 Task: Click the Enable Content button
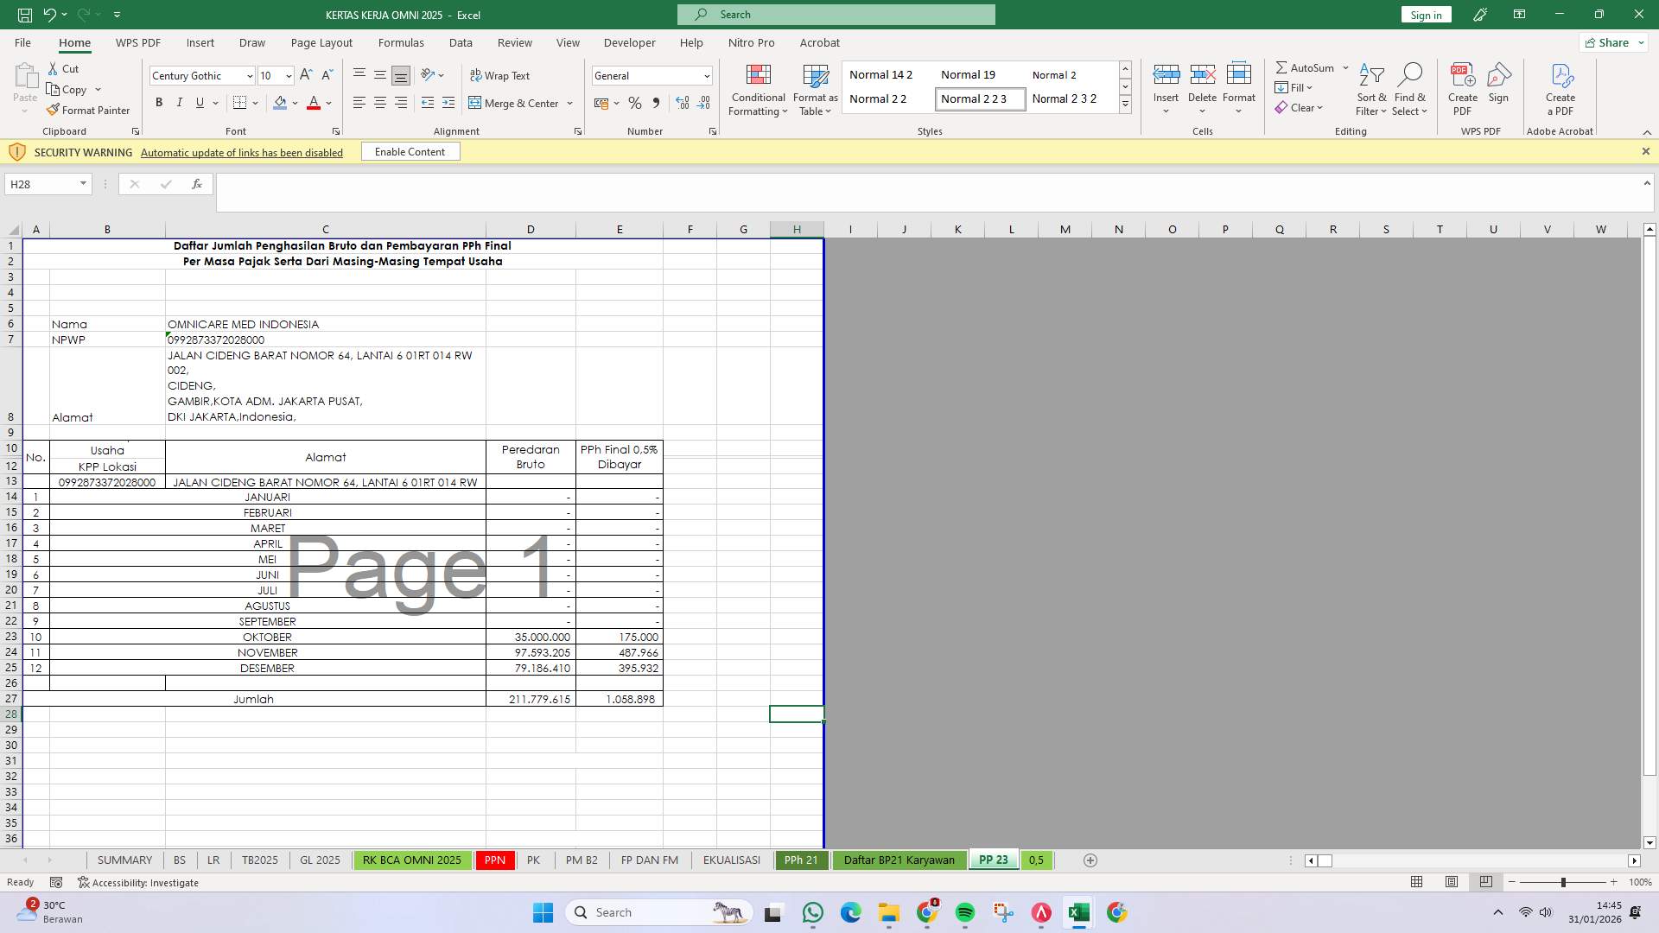410,151
